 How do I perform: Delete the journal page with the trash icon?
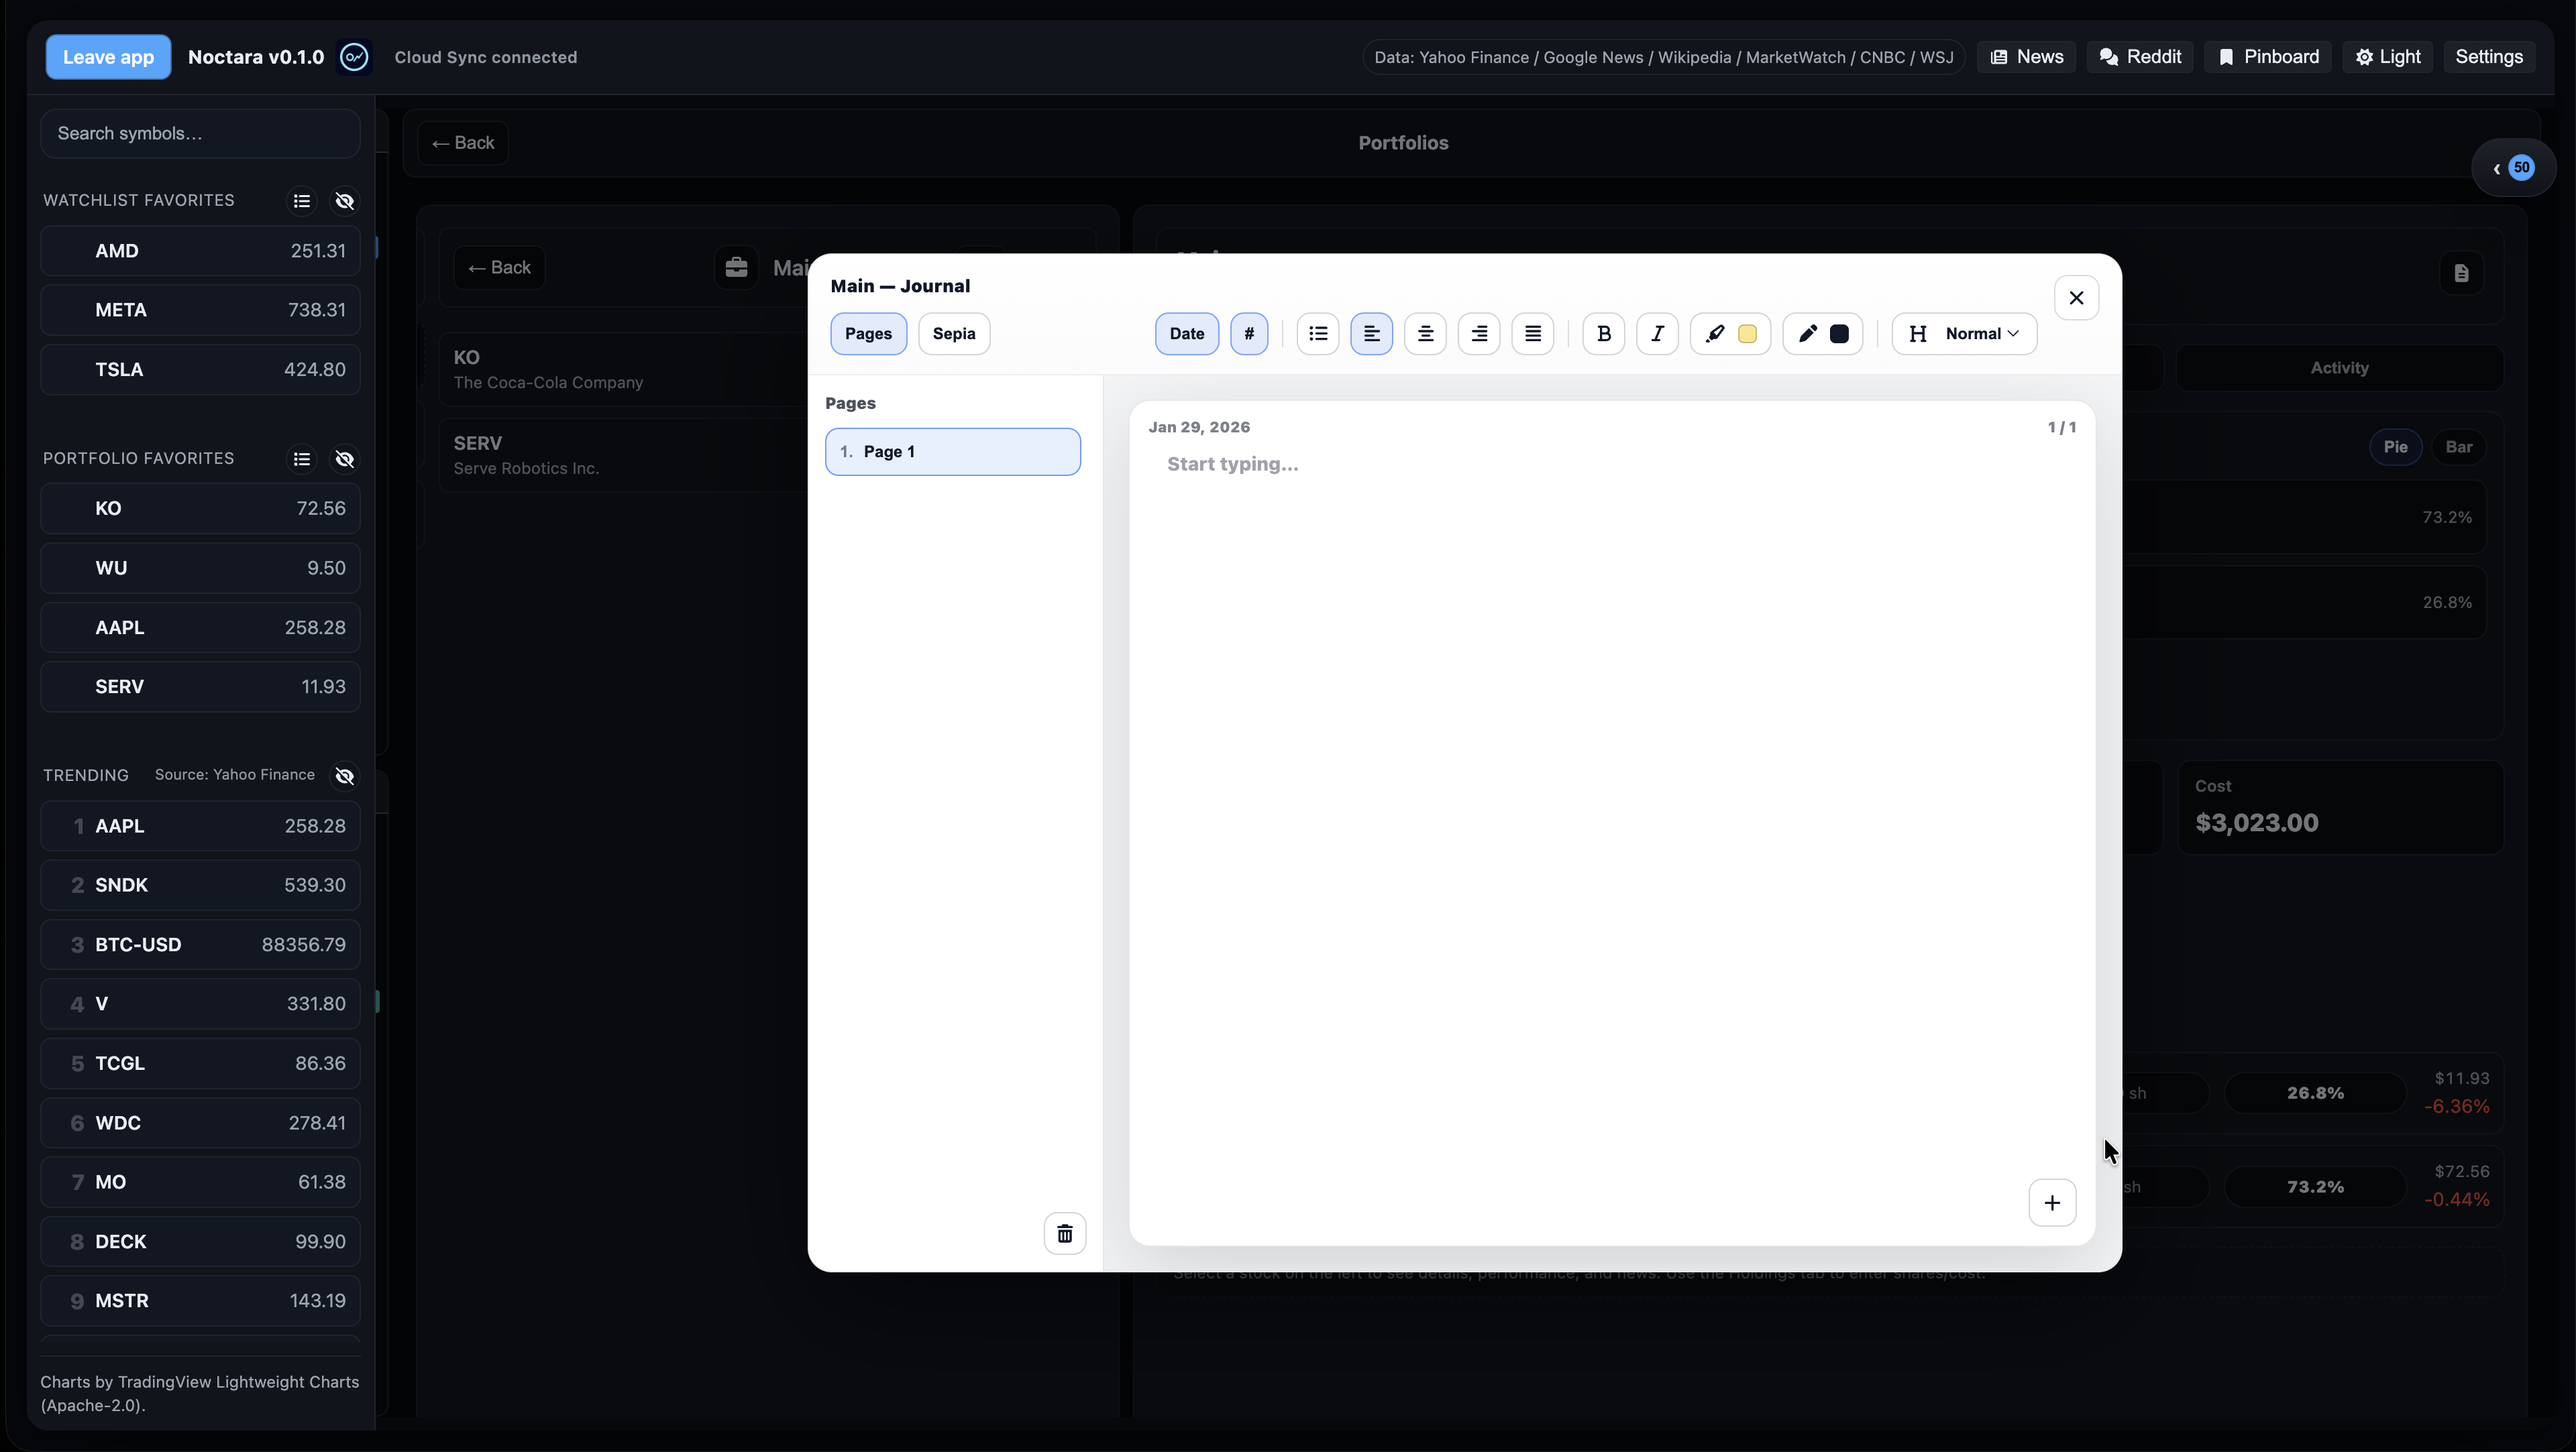(1064, 1232)
